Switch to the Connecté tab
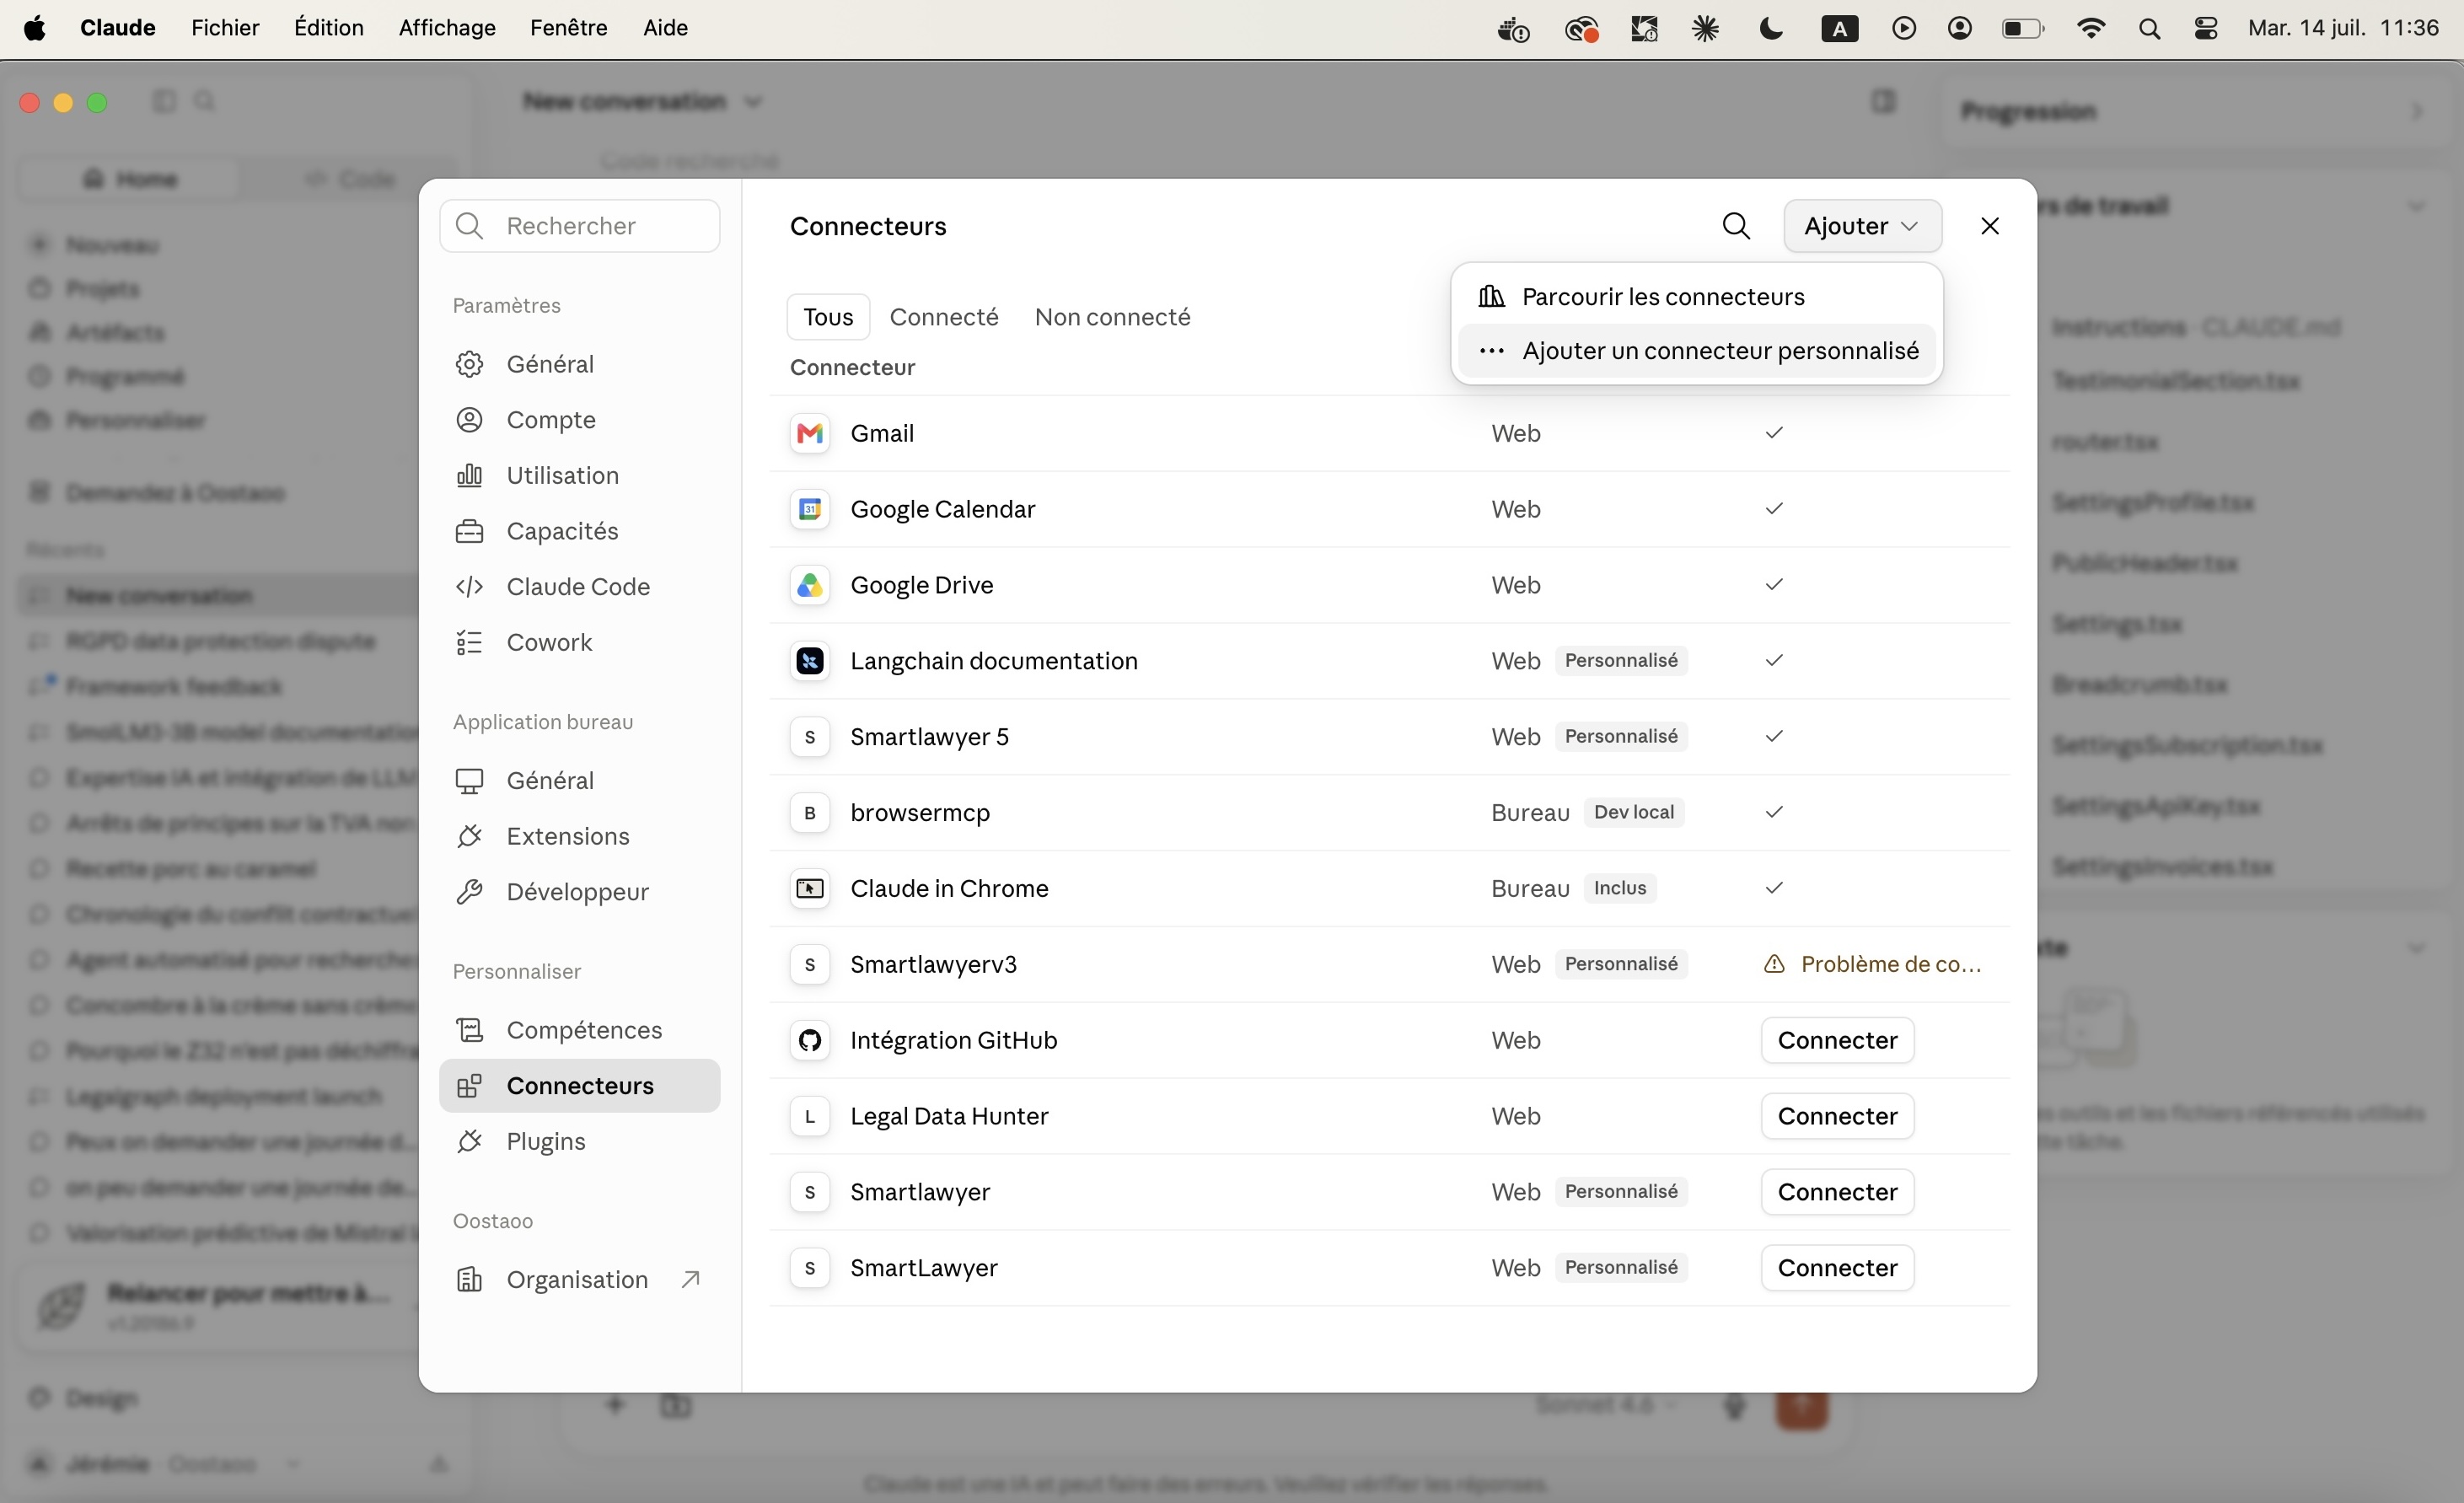Screen dimensions: 2464x1503 point(944,317)
